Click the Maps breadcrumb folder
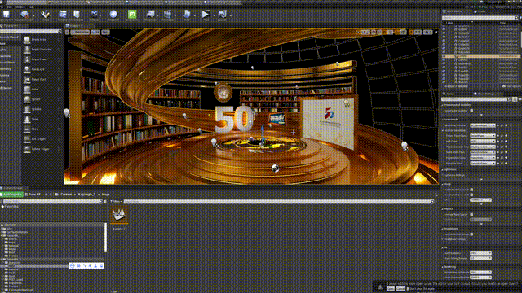This screenshot has height=293, width=522. pyautogui.click(x=105, y=195)
